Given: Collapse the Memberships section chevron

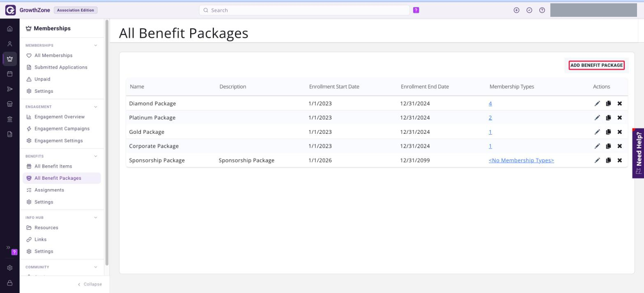Looking at the screenshot, I should (96, 46).
